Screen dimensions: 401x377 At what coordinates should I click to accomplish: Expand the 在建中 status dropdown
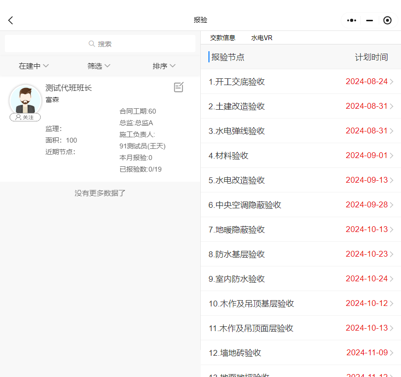pyautogui.click(x=33, y=66)
